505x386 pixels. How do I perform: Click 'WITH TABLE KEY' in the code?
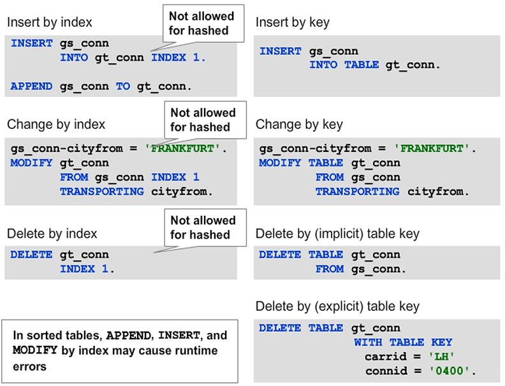403,343
